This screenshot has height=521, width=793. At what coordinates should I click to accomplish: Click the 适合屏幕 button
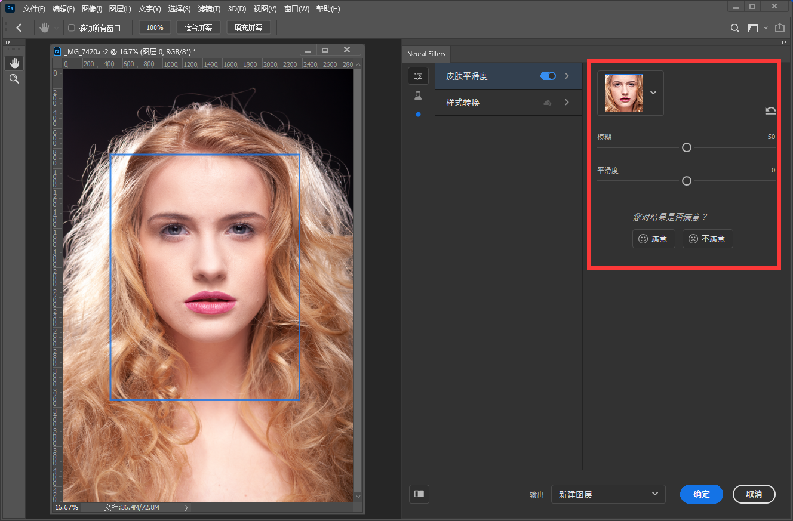199,27
